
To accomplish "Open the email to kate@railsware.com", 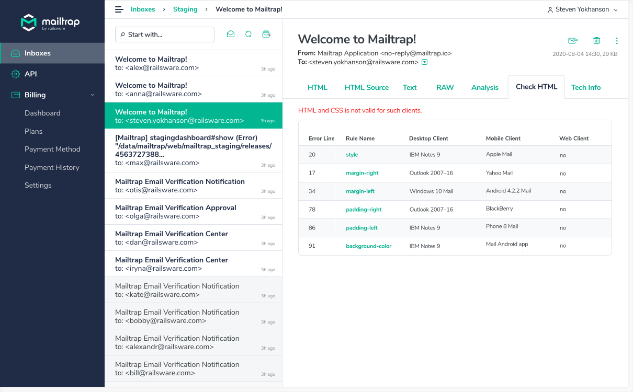I will 194,290.
